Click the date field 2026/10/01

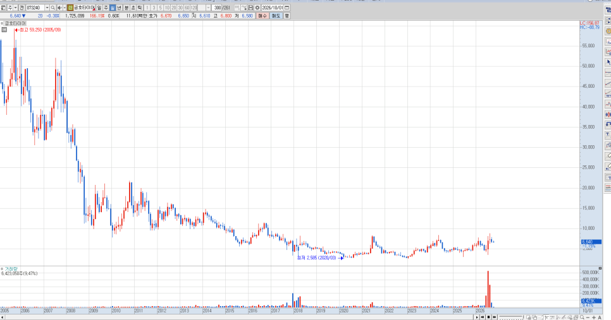[x=273, y=8]
